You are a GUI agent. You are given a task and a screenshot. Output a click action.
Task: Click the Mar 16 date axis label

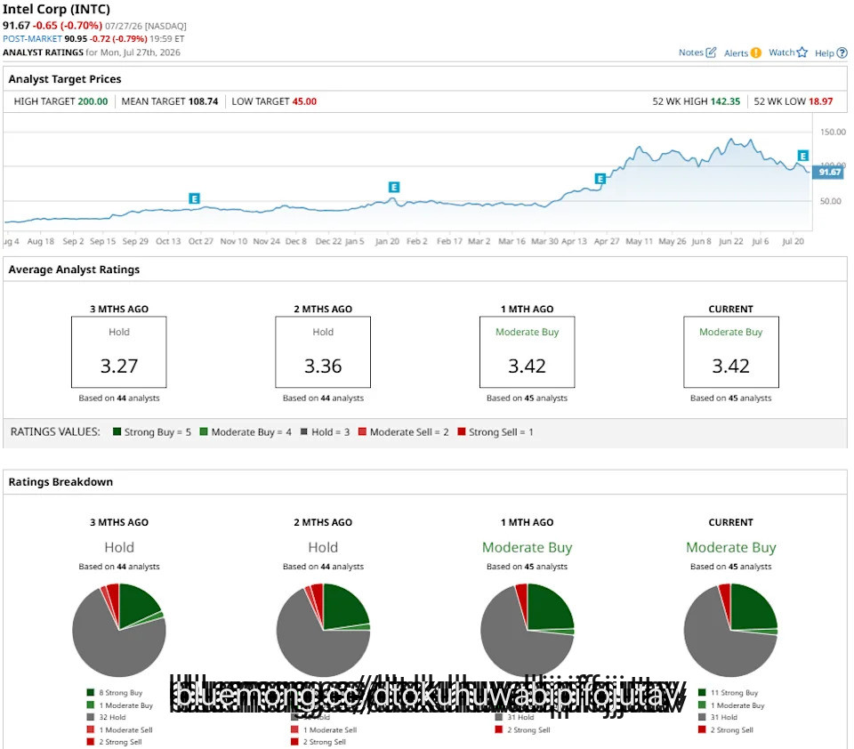512,241
